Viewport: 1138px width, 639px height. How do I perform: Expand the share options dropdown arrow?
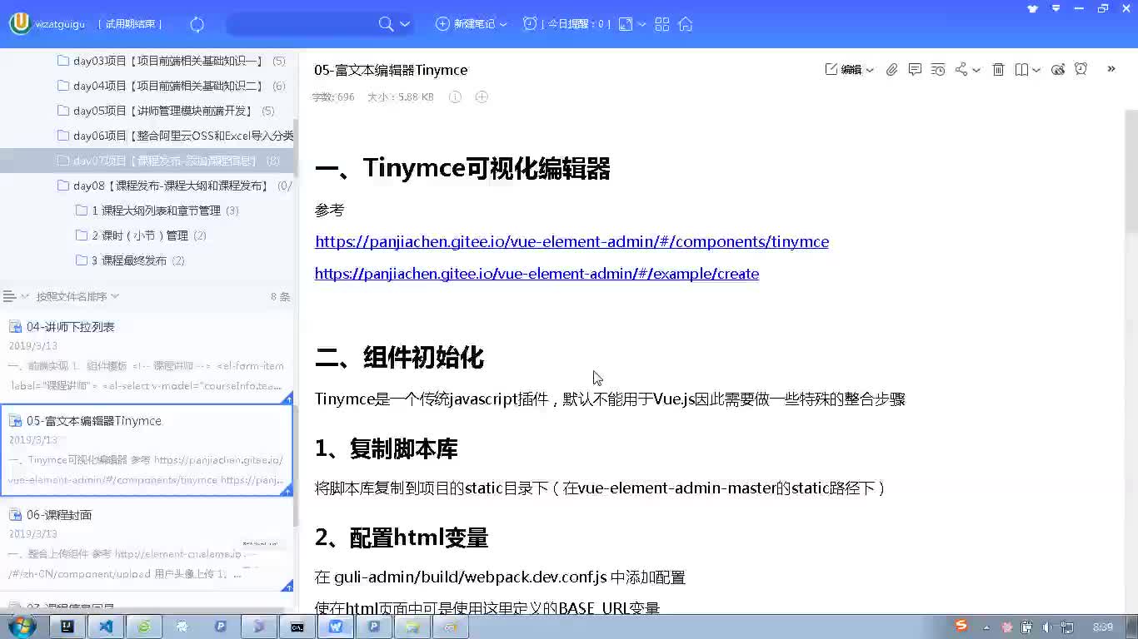976,70
